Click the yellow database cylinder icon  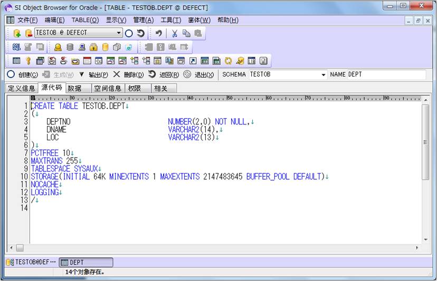pyautogui.click(x=105, y=47)
